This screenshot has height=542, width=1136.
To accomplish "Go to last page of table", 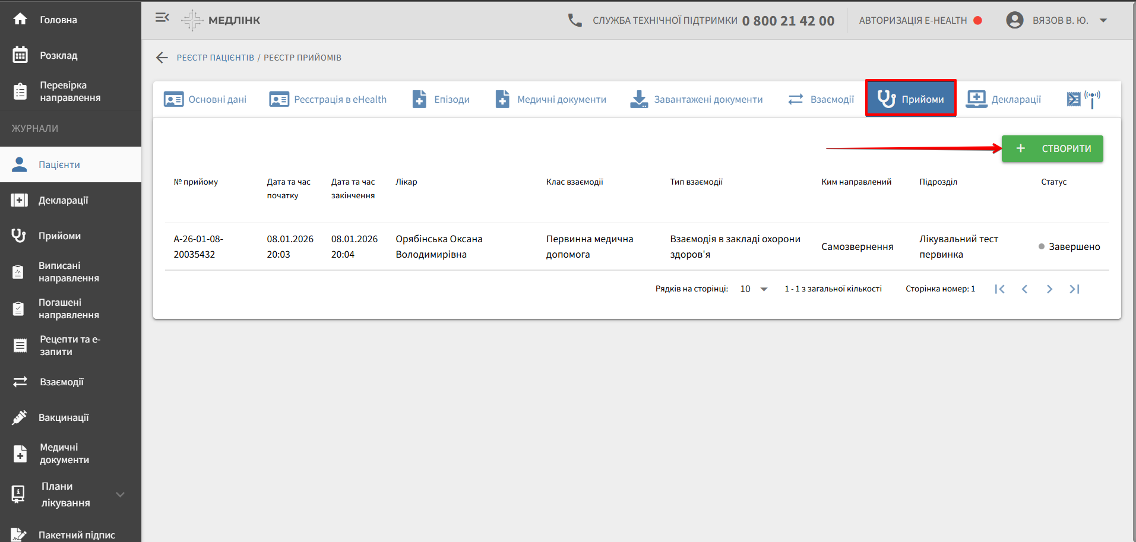I will 1074,289.
